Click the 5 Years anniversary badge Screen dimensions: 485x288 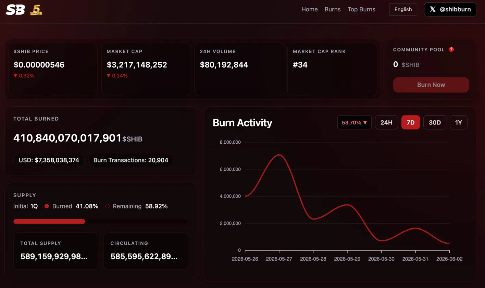pos(36,10)
